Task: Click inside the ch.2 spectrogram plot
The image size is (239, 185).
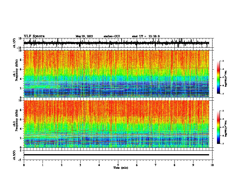Action: (x=116, y=124)
